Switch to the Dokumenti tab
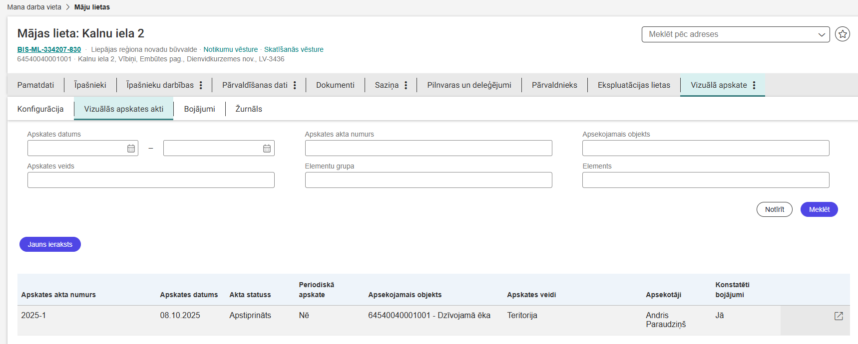Image resolution: width=858 pixels, height=344 pixels. 335,85
